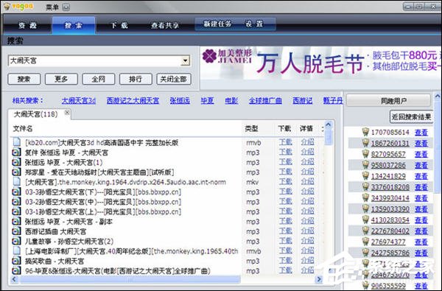Click audio icon of 大闹天宫 - 副本 result
Viewport: 442px width, 291px height.
coord(17,222)
